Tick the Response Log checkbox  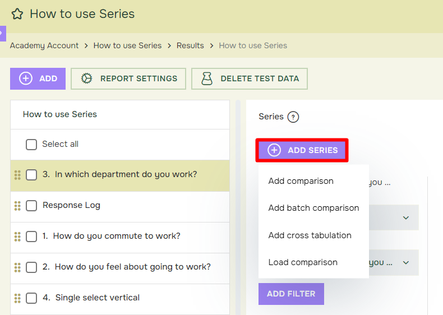31,206
